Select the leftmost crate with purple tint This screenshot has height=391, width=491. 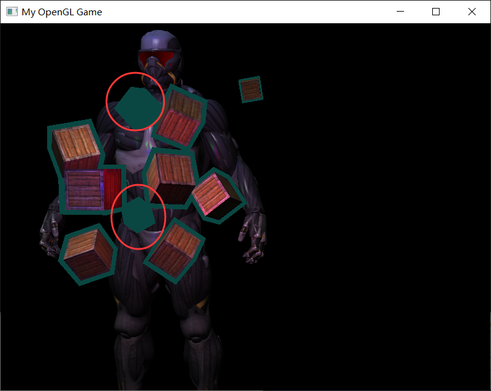coord(86,190)
